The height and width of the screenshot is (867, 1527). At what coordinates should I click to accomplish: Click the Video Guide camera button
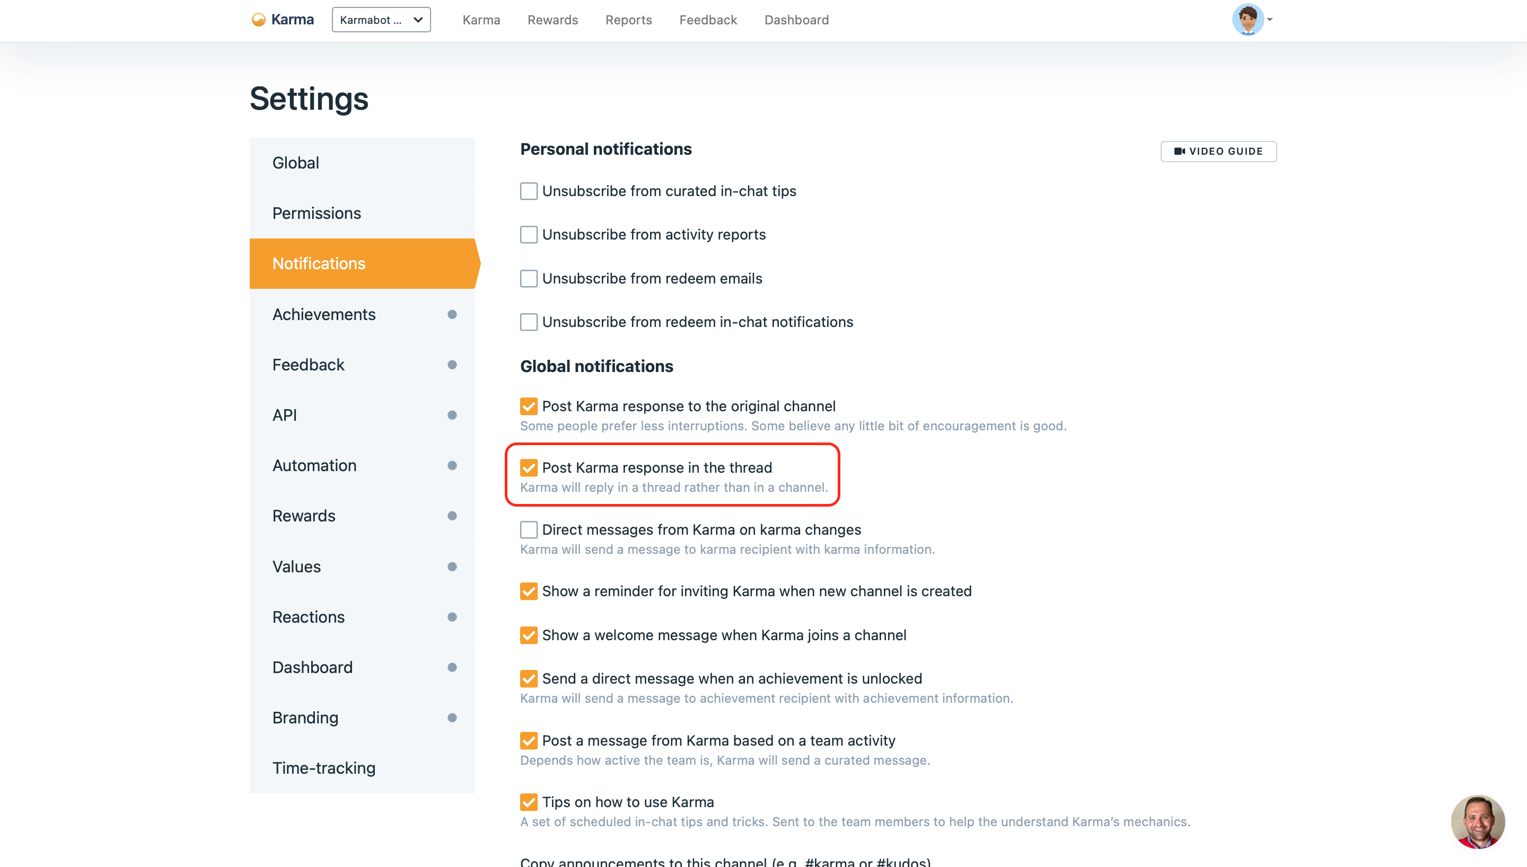click(1218, 151)
